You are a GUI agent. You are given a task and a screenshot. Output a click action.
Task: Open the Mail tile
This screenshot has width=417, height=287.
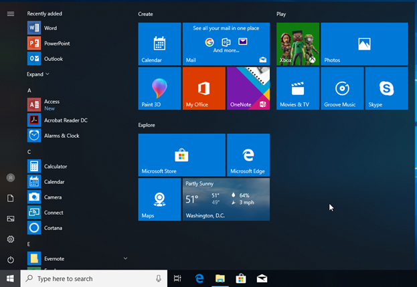[x=226, y=44]
